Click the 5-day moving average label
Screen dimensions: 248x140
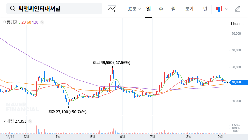tap(19, 22)
